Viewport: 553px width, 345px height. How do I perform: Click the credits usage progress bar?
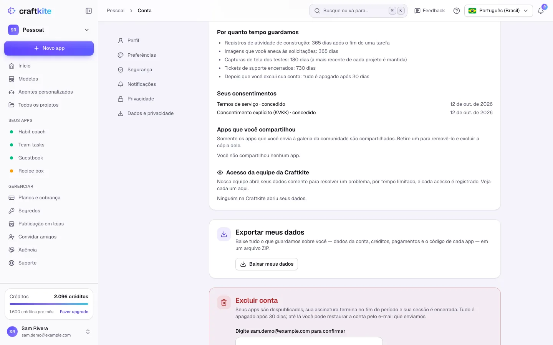[49, 304]
